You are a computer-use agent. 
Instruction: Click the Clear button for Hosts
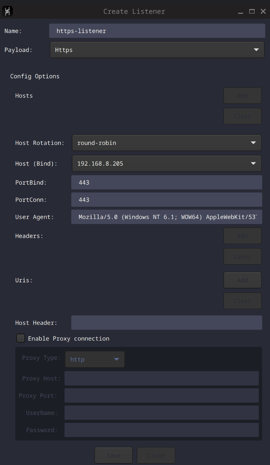pyautogui.click(x=242, y=116)
